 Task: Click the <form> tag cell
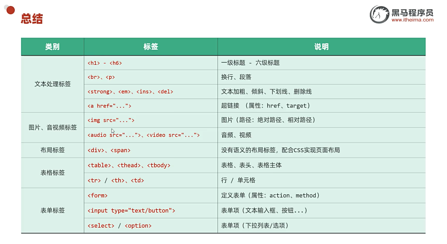[151, 195]
